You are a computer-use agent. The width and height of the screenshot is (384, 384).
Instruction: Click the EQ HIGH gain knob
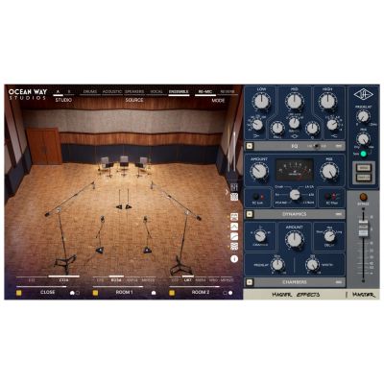(327, 102)
